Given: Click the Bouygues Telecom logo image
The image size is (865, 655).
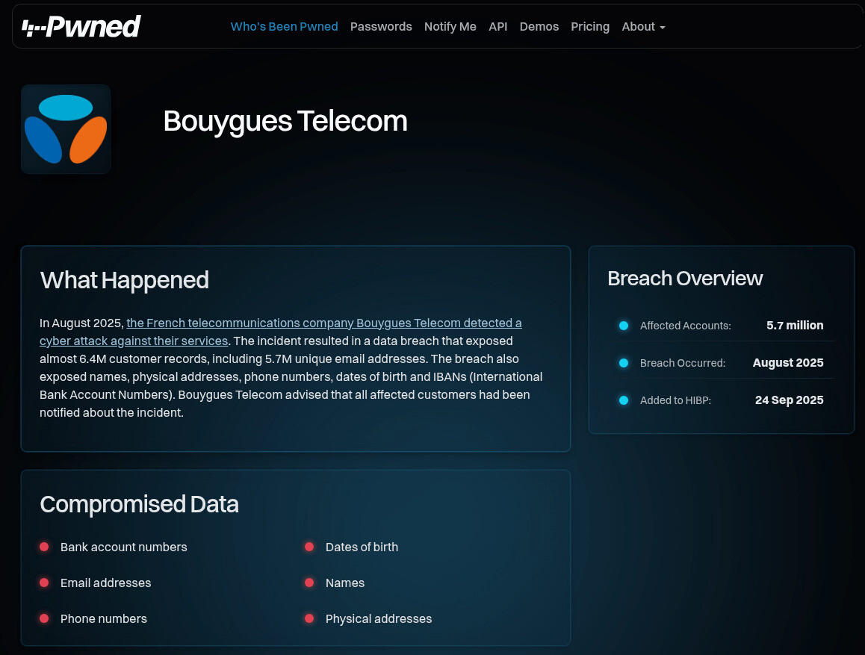Looking at the screenshot, I should [66, 129].
